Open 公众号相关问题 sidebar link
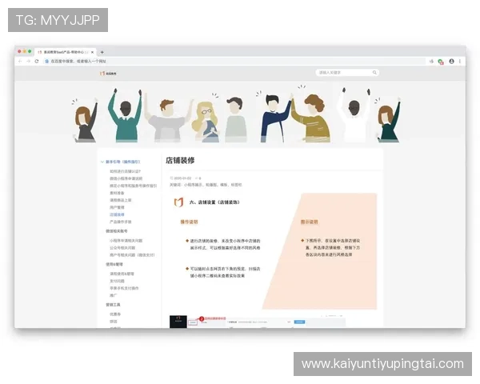480x384 pixels. 122,248
